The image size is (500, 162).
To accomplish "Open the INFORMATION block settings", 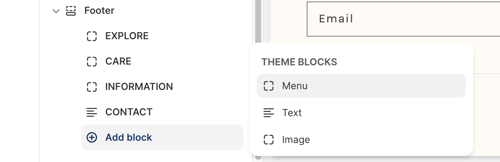I will pos(139,87).
